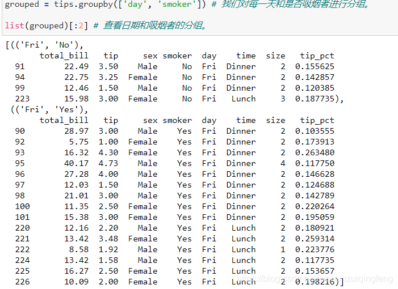Click total_bill value 28.97

tap(77, 131)
